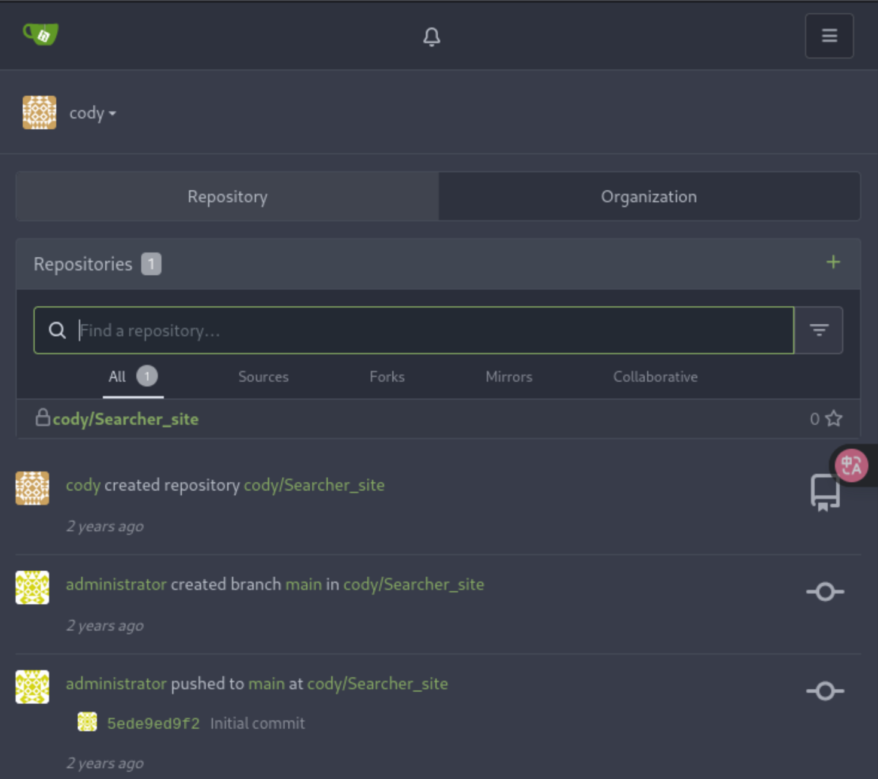878x779 pixels.
Task: Show Collaborative repositories
Action: point(656,377)
